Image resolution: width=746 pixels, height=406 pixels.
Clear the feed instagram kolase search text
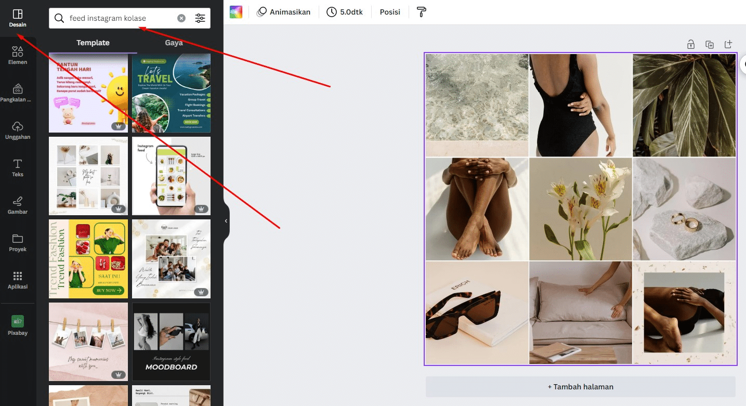(x=181, y=18)
